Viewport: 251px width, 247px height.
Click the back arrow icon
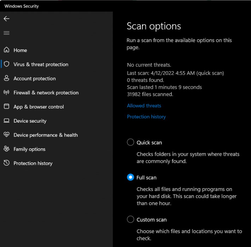pyautogui.click(x=7, y=19)
